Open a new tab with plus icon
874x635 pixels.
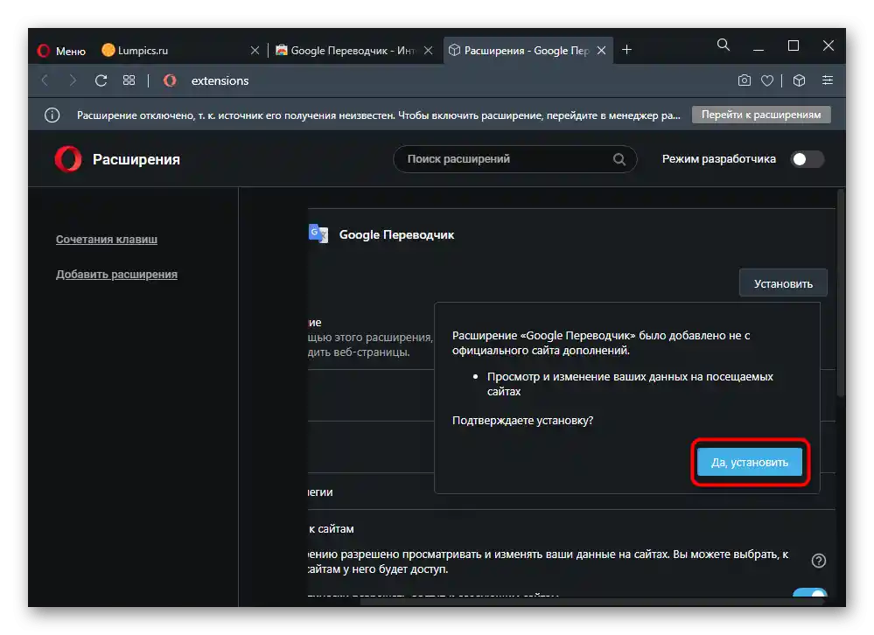[x=626, y=50]
